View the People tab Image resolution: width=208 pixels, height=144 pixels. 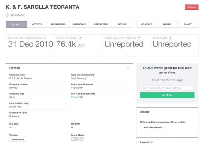point(122,24)
